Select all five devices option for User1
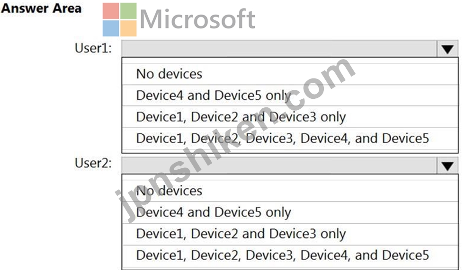 click(290, 139)
